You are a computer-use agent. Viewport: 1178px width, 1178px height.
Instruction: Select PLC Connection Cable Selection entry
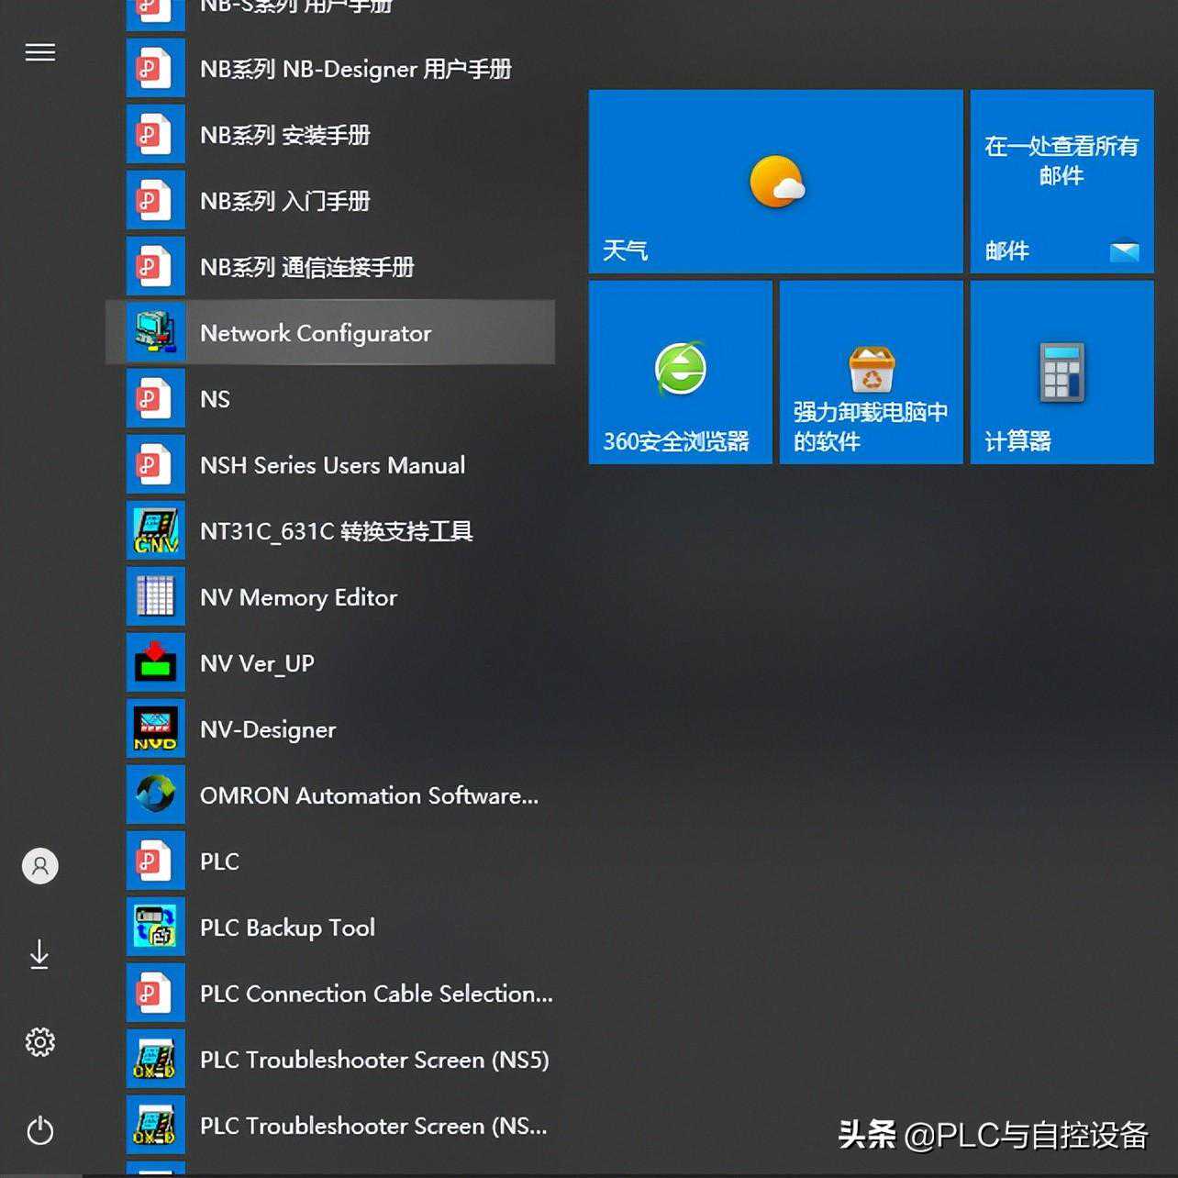pos(376,994)
